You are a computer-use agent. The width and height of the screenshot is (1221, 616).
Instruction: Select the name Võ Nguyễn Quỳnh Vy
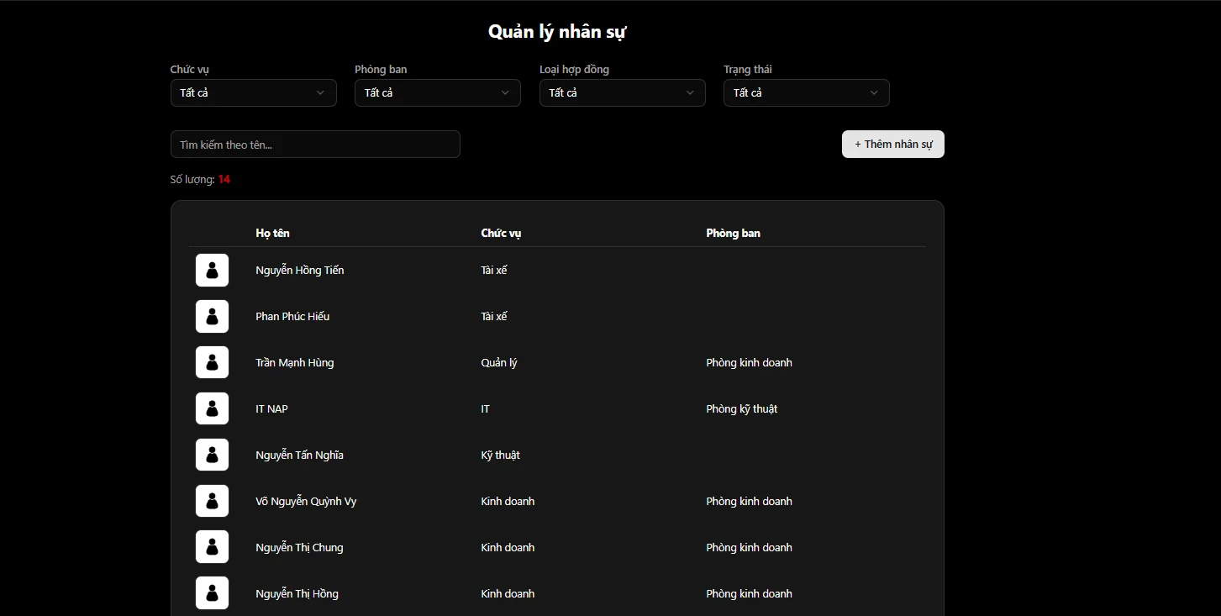[x=306, y=502]
